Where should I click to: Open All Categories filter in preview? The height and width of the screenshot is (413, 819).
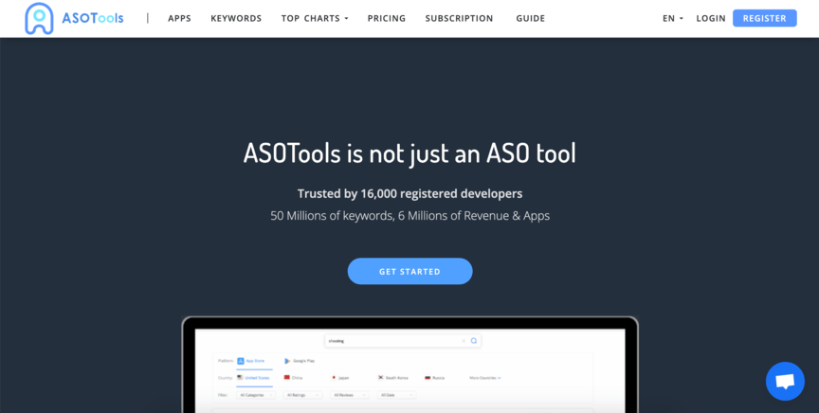pos(256,395)
